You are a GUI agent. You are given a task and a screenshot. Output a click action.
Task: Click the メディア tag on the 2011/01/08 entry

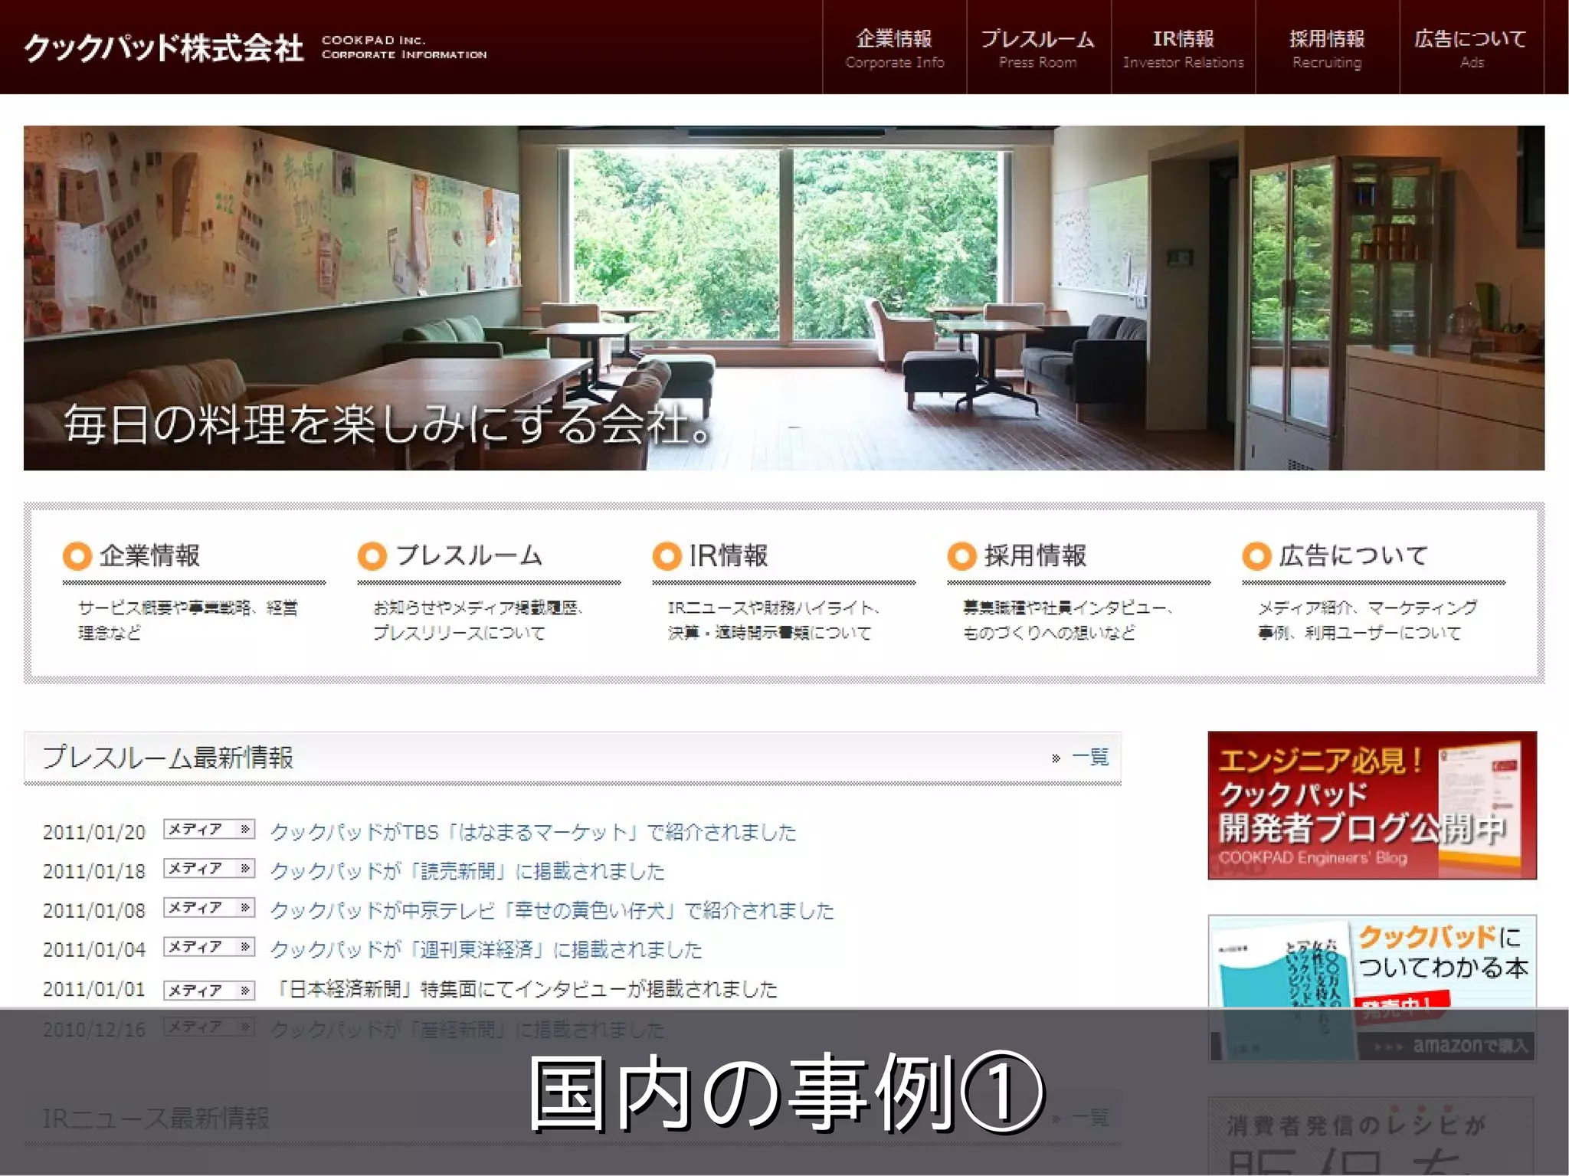(208, 908)
